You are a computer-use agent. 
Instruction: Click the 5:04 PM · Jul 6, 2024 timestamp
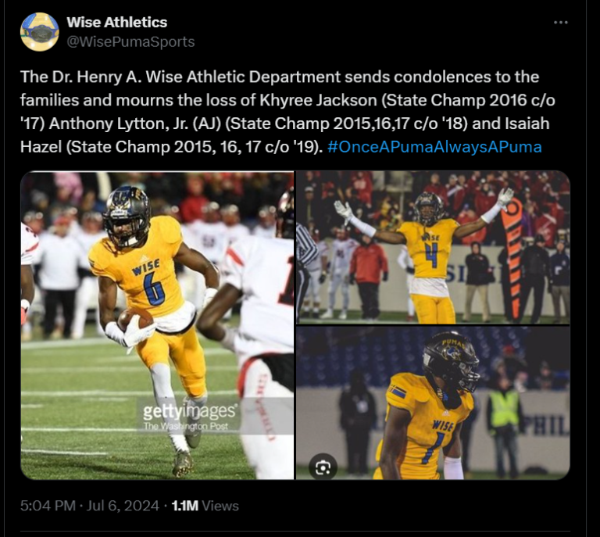pos(90,506)
